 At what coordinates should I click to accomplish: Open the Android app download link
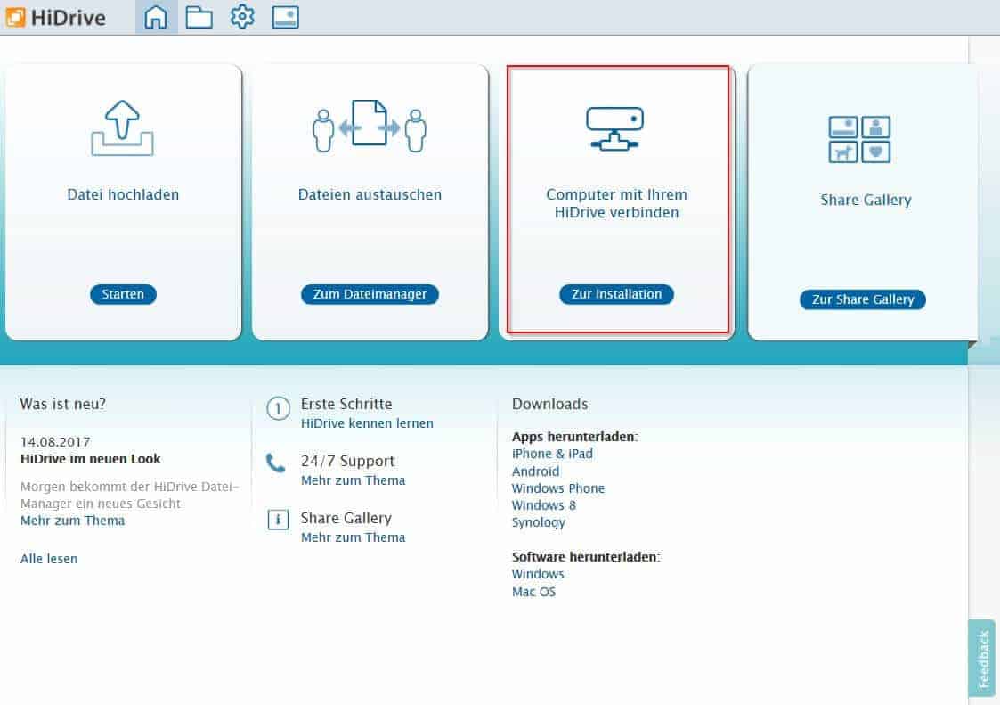(536, 471)
